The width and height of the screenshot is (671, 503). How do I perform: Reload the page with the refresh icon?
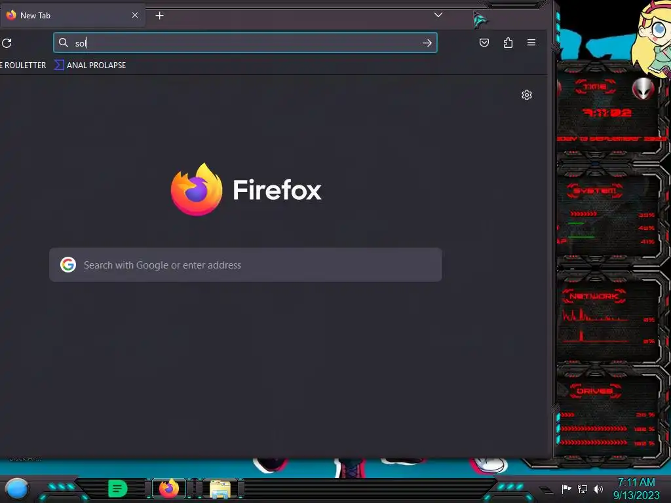click(7, 43)
